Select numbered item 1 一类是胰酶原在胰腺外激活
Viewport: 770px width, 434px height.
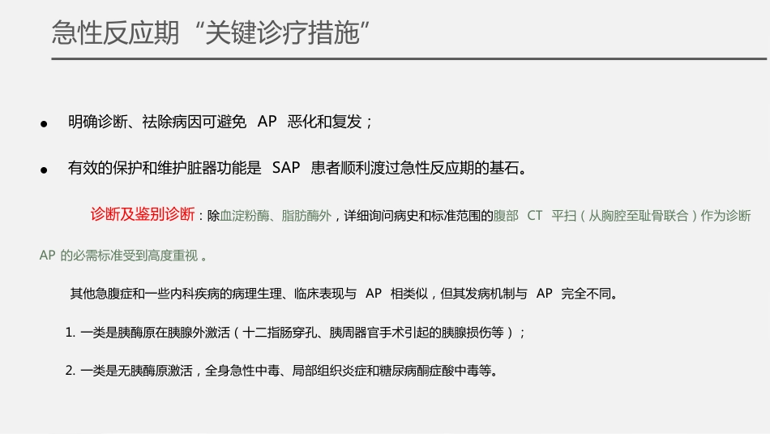pos(295,333)
